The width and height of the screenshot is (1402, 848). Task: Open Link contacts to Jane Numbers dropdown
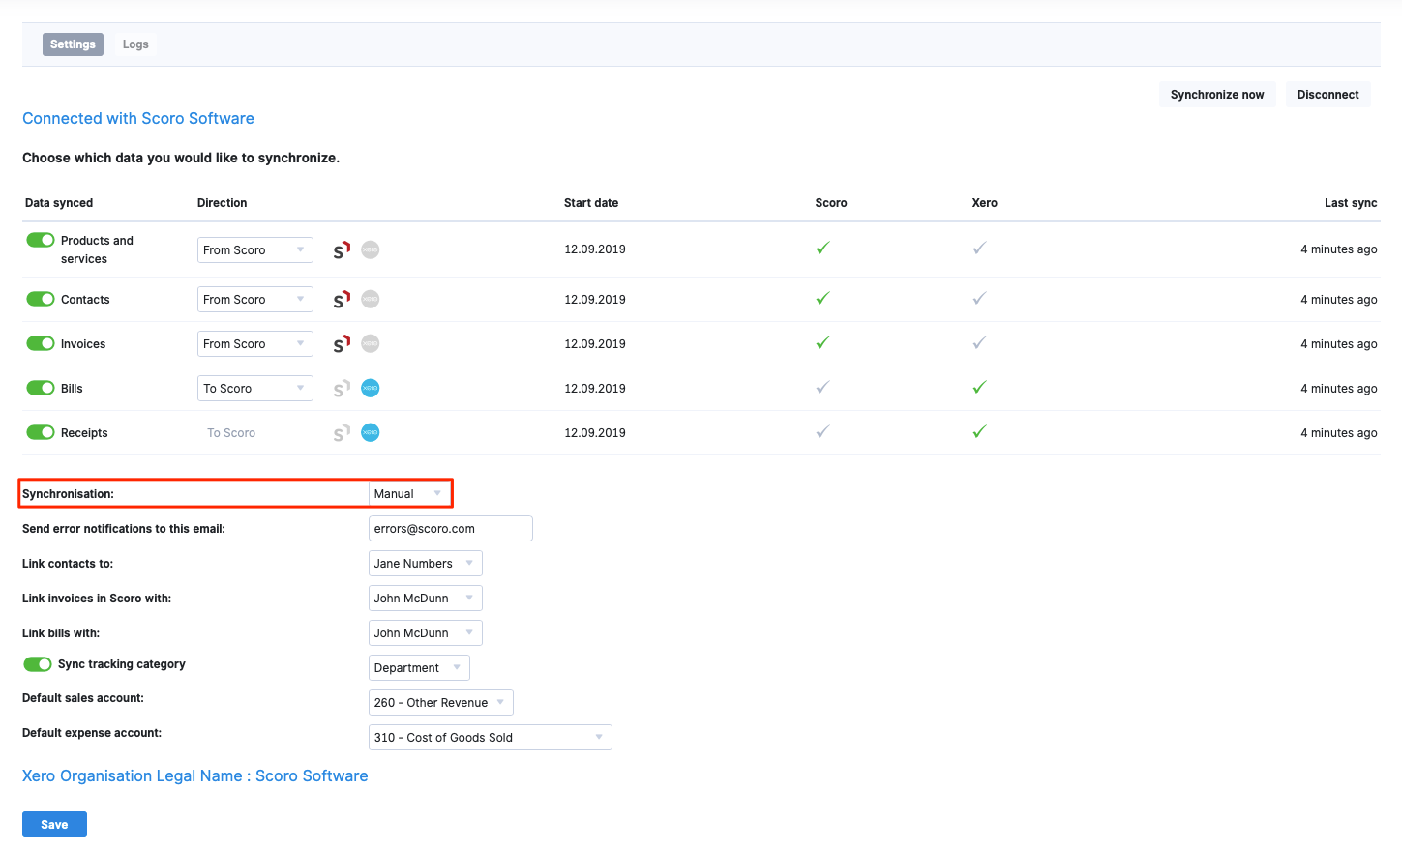426,564
